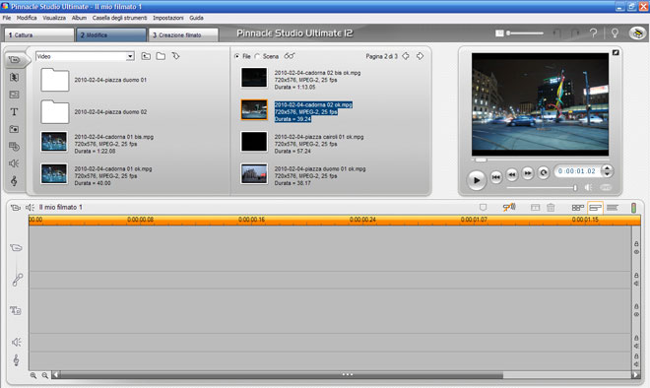This screenshot has width=650, height=388.
Task: Go to previous album page arrow
Action: click(406, 56)
